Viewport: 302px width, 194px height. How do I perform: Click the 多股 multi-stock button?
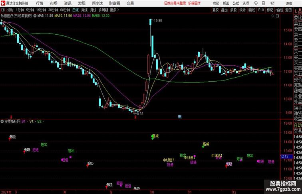coord(233,10)
